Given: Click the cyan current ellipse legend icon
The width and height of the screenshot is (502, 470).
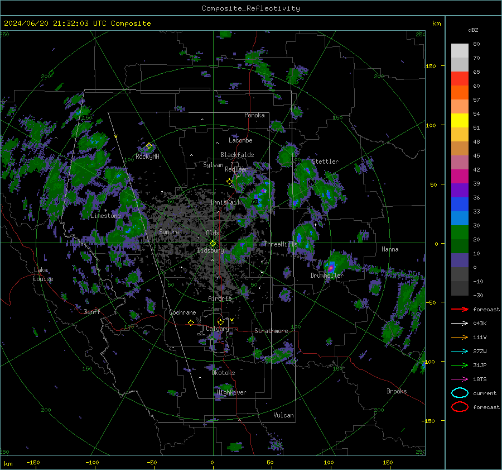Looking at the screenshot, I should pos(460,393).
